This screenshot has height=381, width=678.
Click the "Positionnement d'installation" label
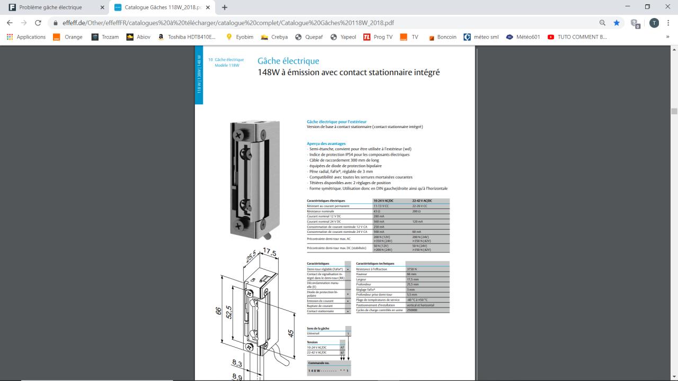coord(376,305)
